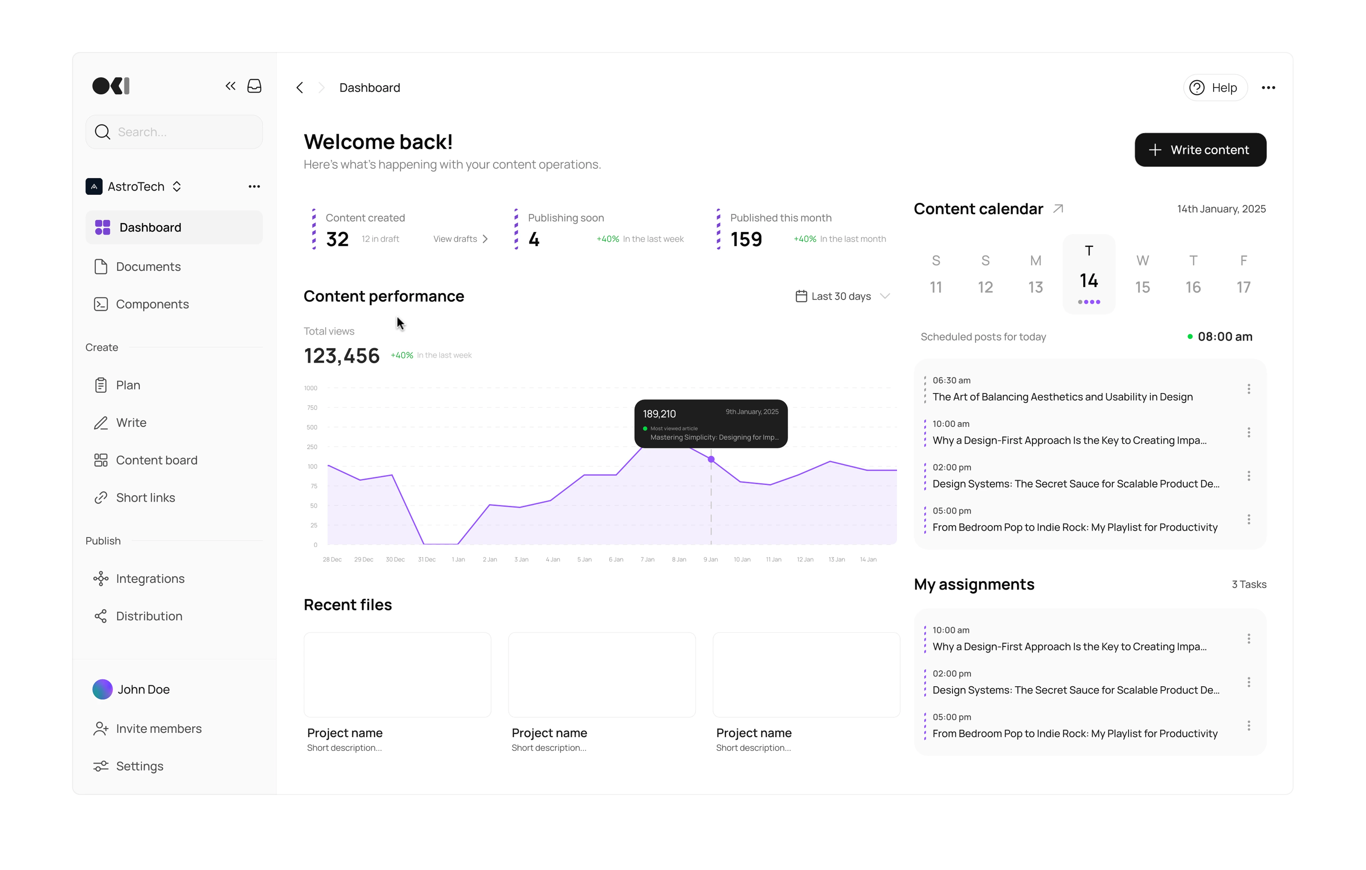Screen dimensions: 1366x870
Task: Open third Project name thumbnail
Action: tap(806, 675)
